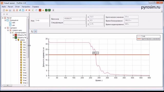Image resolution: width=164 pixels, height=92 pixels.
Task: Select the цех room in tree
Action: tap(14, 25)
